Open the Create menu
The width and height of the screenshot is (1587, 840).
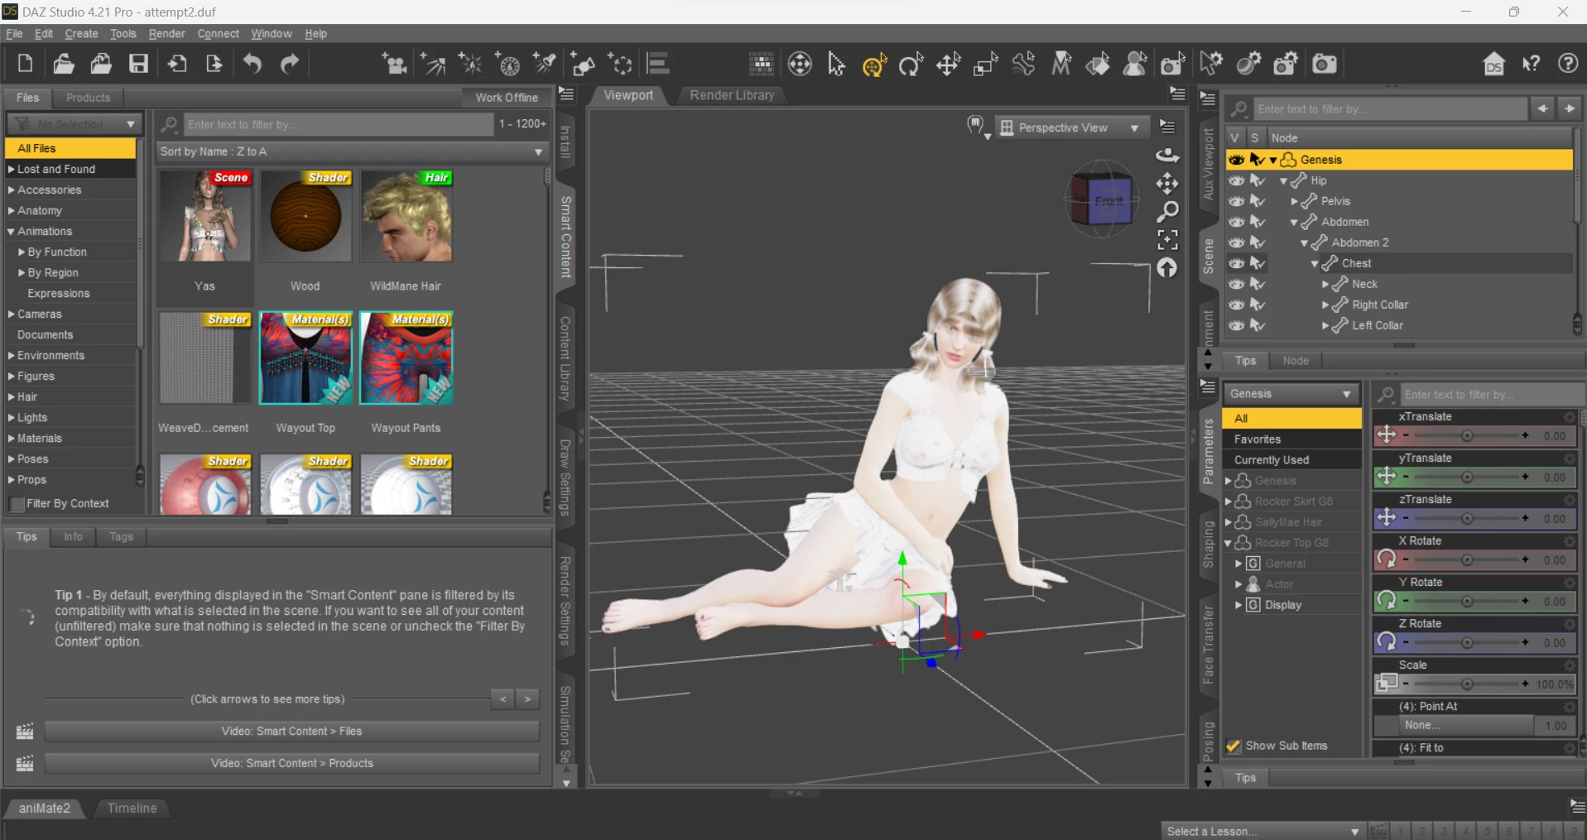81,34
